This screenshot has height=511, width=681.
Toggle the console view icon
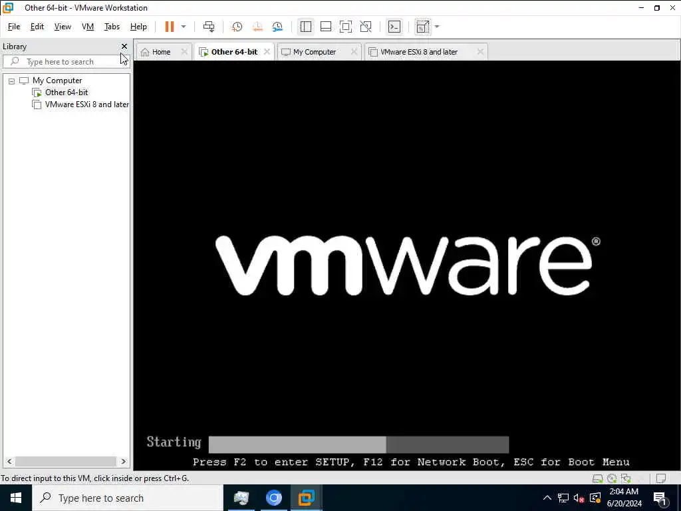(x=394, y=27)
